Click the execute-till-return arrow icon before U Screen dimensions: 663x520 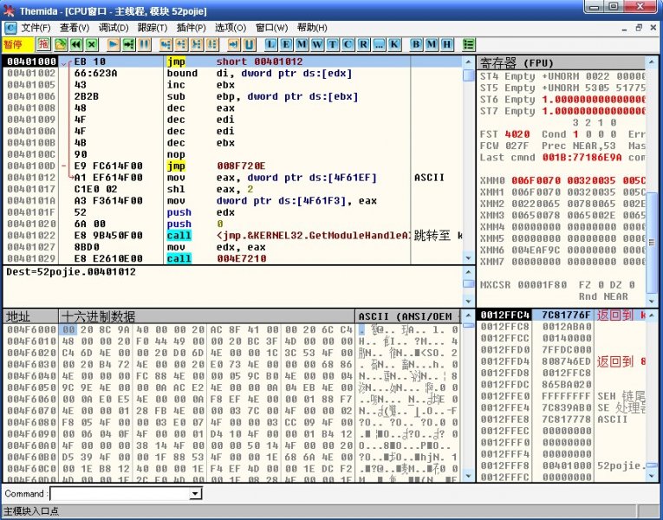(x=233, y=44)
